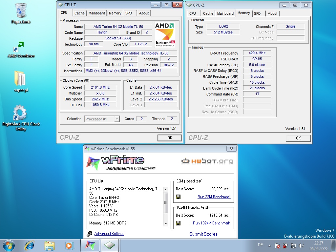Click OK in the right CPU-Z window
The width and height of the screenshot is (336, 252).
coord(298,138)
